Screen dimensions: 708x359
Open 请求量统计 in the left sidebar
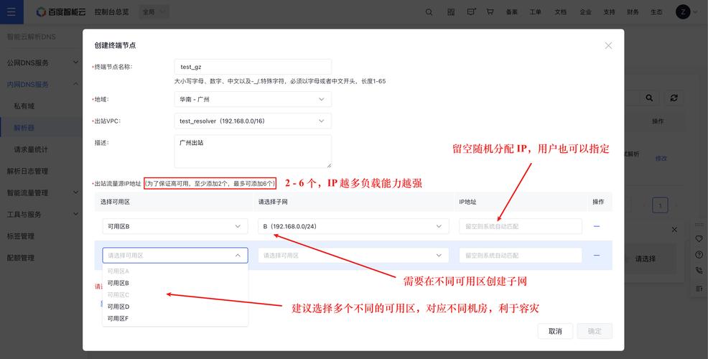point(31,149)
